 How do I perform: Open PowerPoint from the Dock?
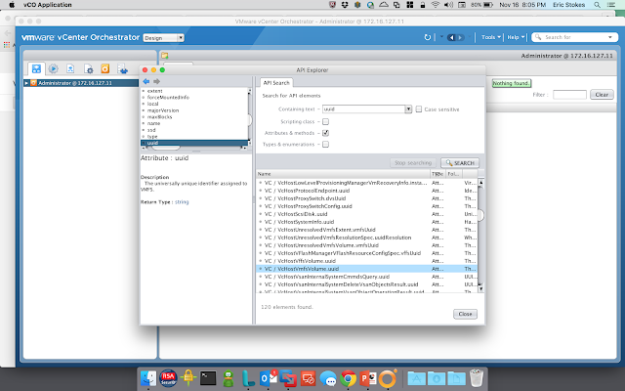368,378
